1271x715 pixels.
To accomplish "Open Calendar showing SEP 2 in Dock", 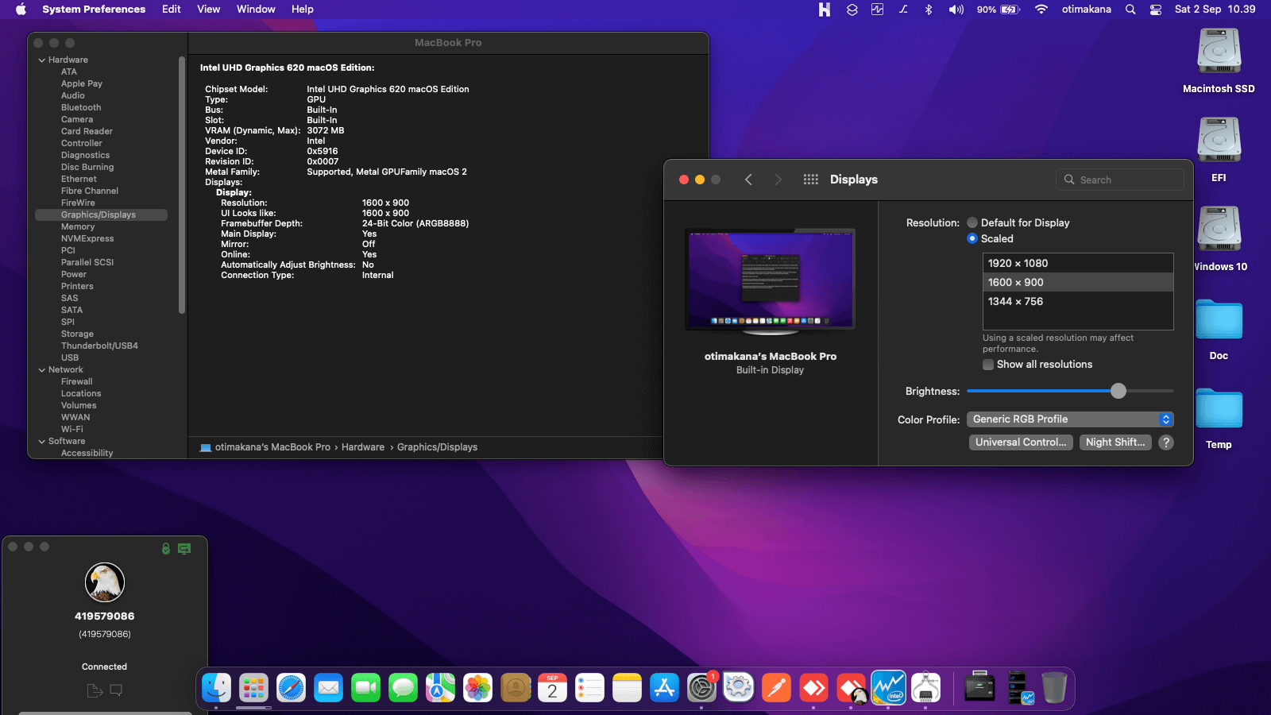I will (552, 688).
